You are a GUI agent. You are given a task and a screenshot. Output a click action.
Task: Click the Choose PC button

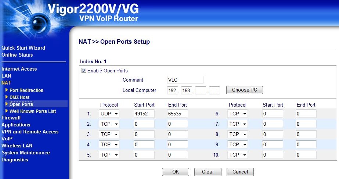coord(245,90)
